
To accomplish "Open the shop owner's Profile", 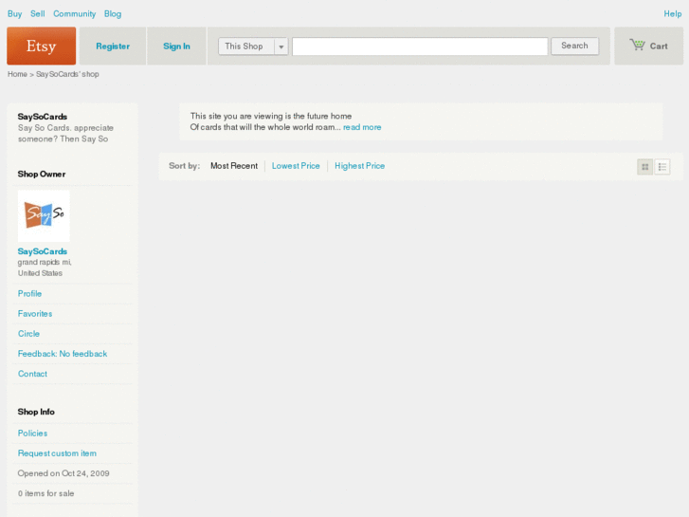I will (29, 293).
